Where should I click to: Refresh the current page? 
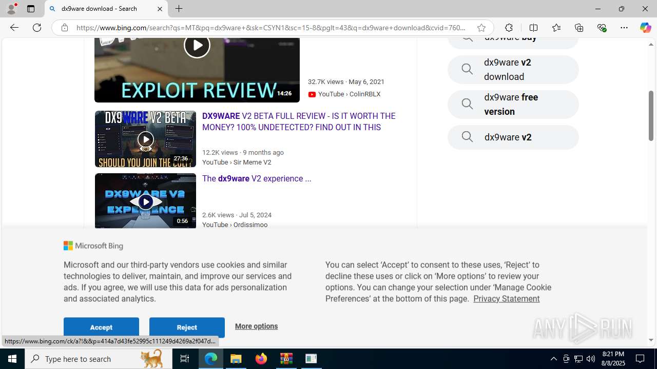[x=37, y=28]
